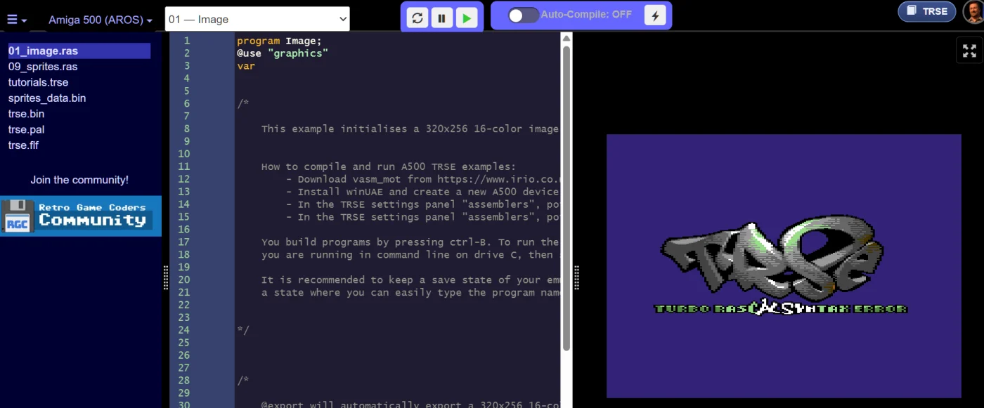
Task: Click the "It is recommended to keep" comment line
Action: click(410, 280)
